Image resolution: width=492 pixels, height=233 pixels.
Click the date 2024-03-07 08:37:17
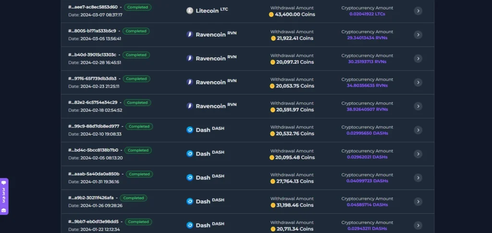coord(101,15)
